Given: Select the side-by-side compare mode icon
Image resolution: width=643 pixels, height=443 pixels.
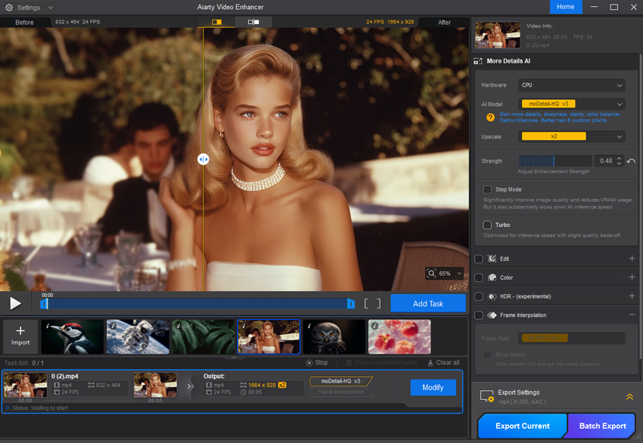Looking at the screenshot, I should 253,23.
